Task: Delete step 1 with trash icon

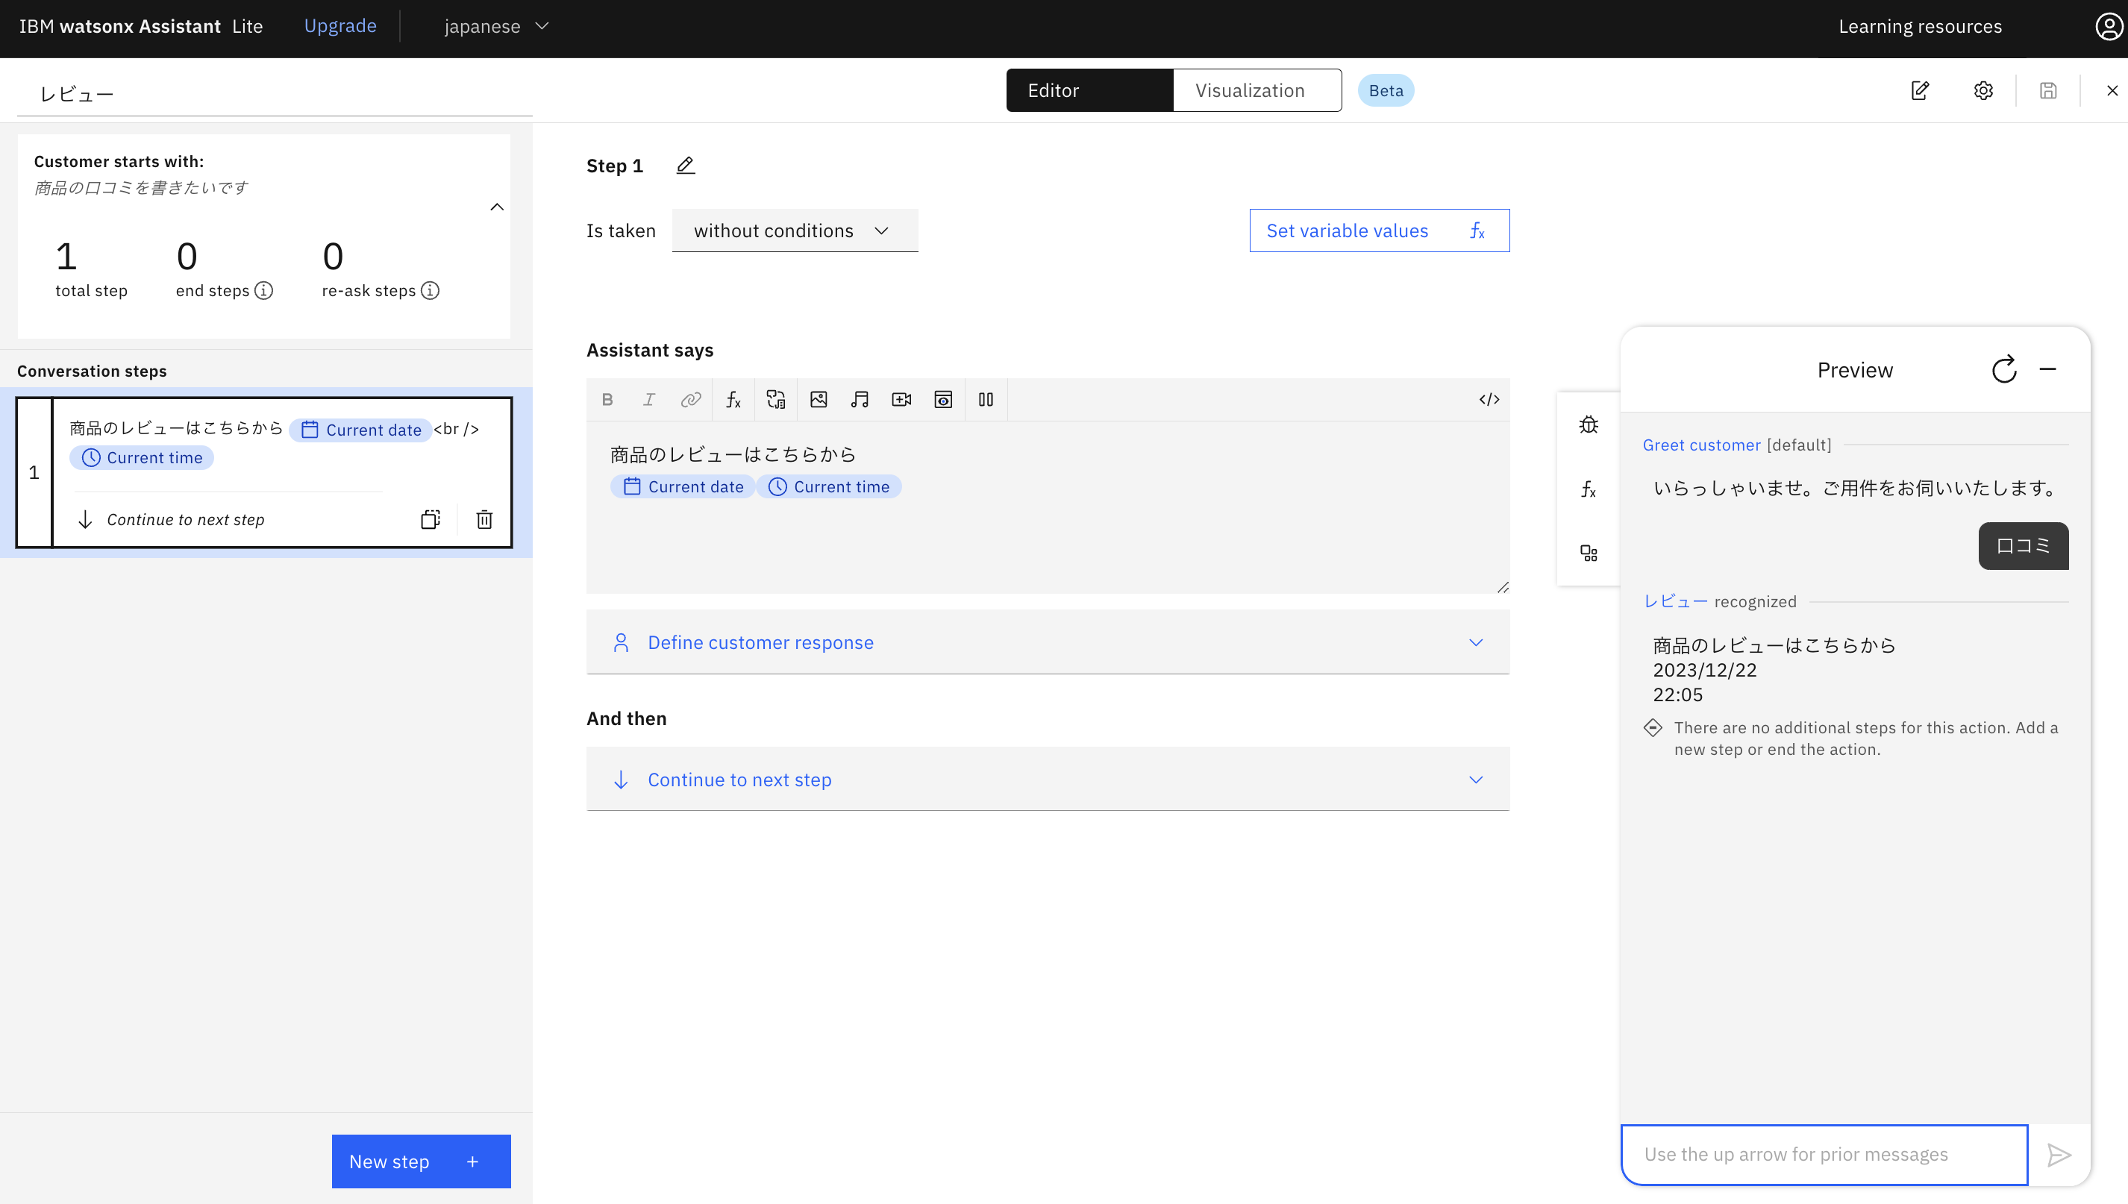Action: coord(485,519)
